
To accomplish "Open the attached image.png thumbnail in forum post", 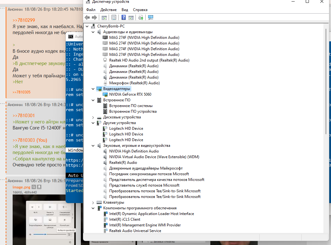I will 44,220.
